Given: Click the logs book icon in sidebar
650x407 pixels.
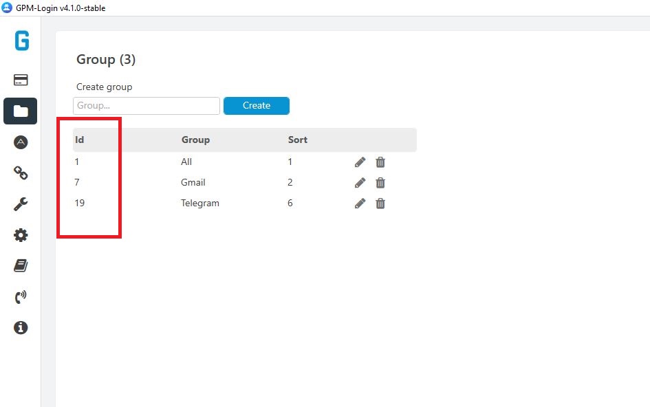Looking at the screenshot, I should [21, 265].
